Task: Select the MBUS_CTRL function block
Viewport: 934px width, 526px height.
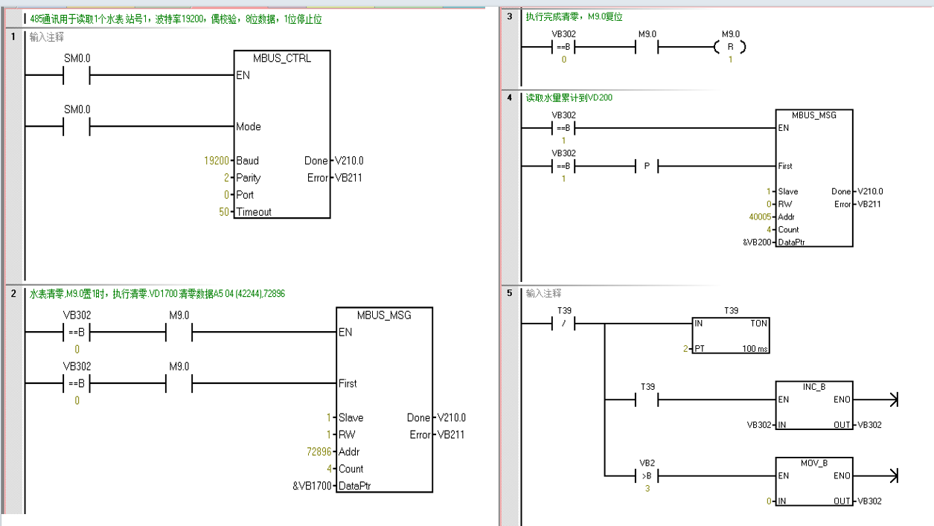Action: [x=282, y=134]
